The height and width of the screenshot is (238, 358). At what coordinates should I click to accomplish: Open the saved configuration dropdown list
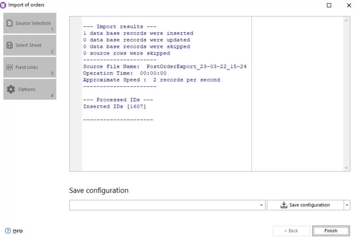click(x=262, y=205)
